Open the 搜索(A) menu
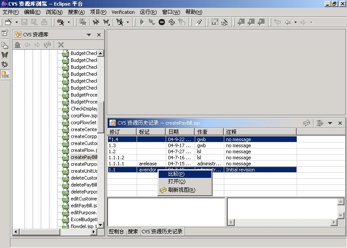 pyautogui.click(x=76, y=12)
